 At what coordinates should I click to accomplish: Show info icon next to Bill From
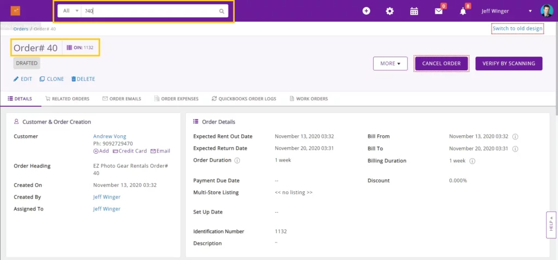(x=515, y=136)
